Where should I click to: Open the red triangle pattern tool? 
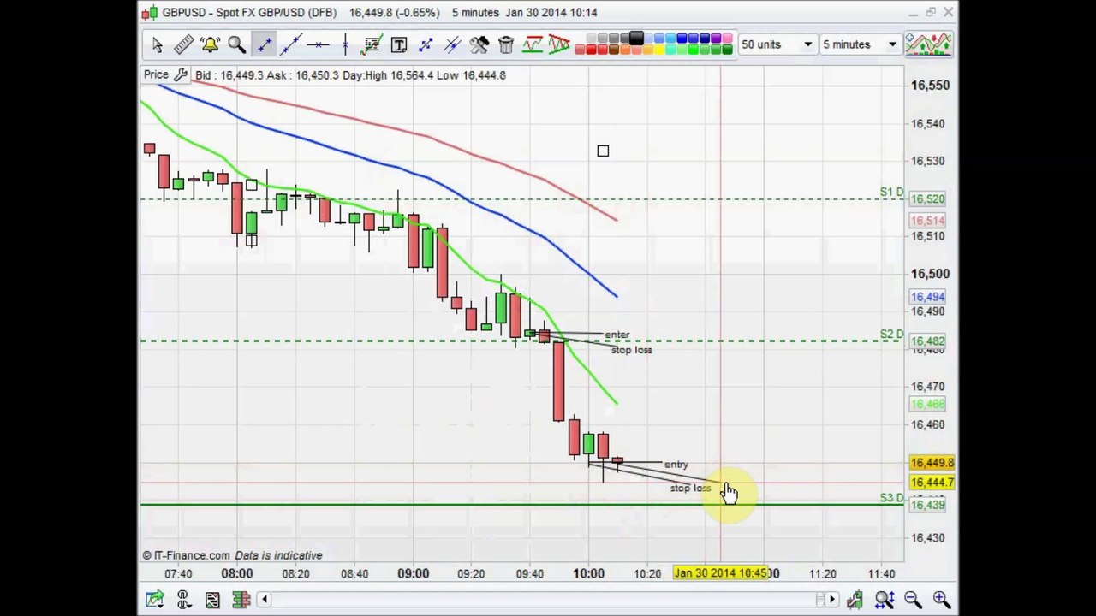pyautogui.click(x=559, y=44)
